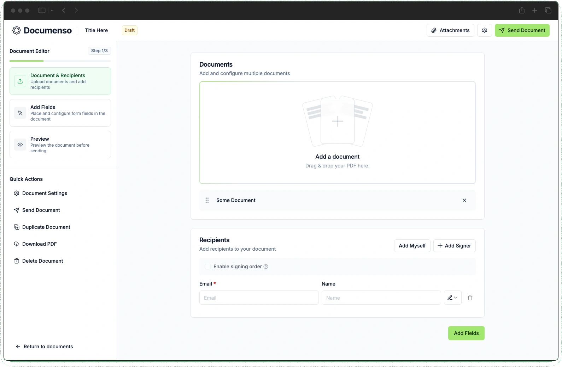
Task: Delete recipient with the trash icon
Action: pos(470,298)
